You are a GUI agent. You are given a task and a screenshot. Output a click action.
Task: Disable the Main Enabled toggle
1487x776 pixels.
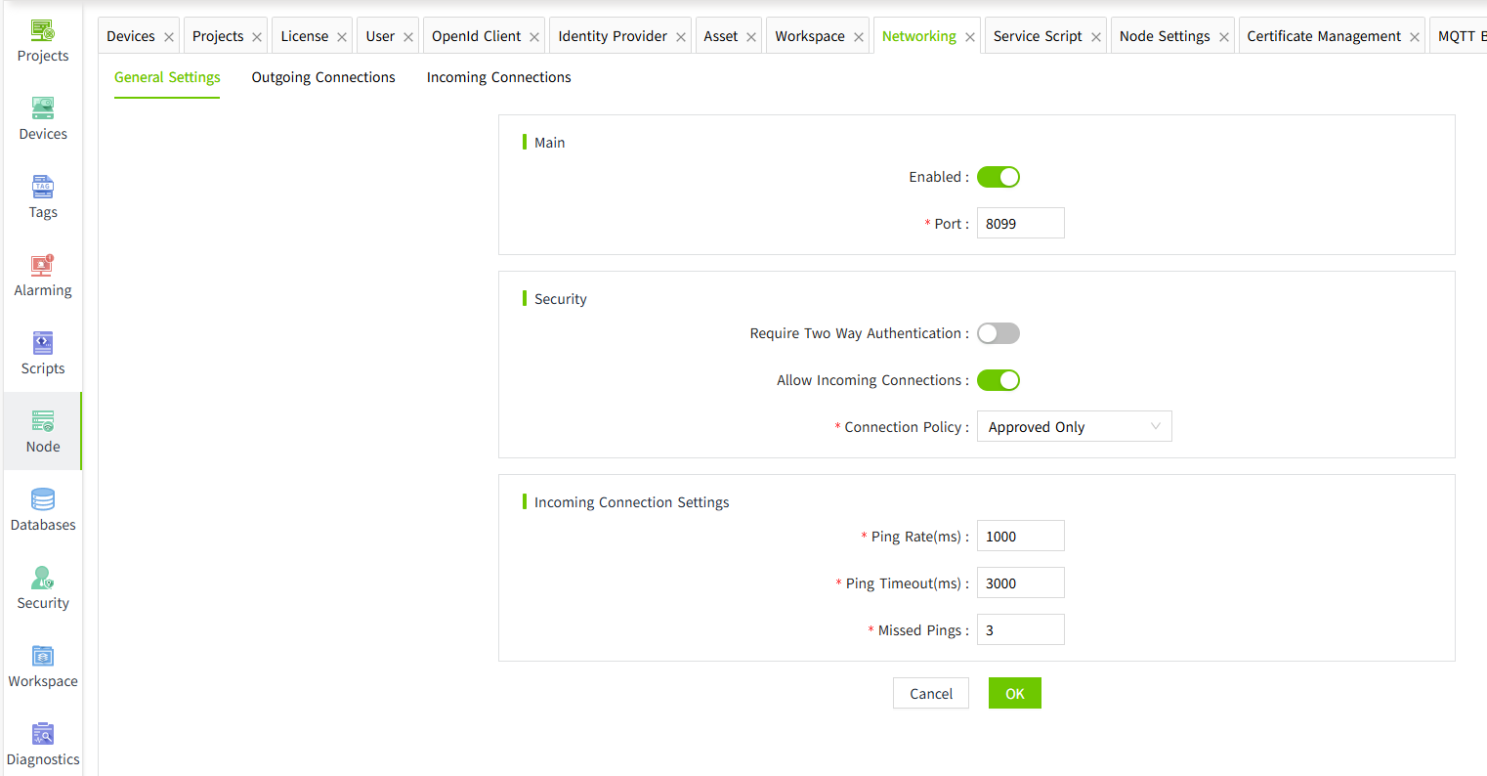point(998,177)
